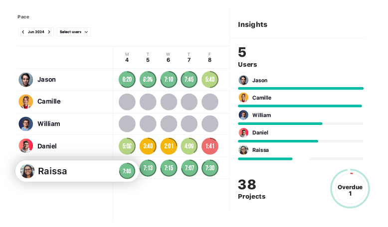This screenshot has height=227, width=388.
Task: Click the Overdue 1 progress ring
Action: pyautogui.click(x=350, y=189)
